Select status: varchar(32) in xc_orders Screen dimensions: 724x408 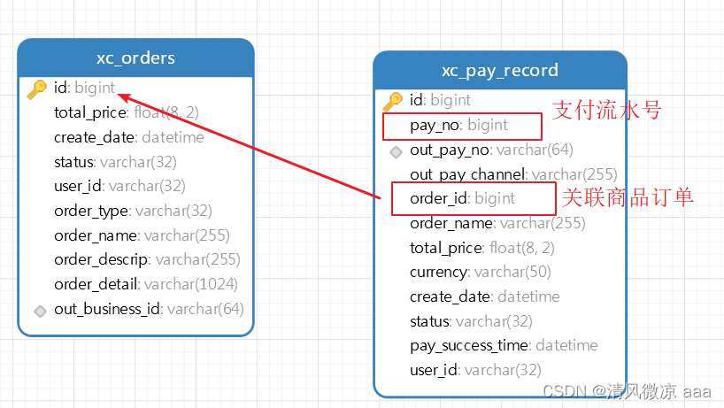coord(115,162)
